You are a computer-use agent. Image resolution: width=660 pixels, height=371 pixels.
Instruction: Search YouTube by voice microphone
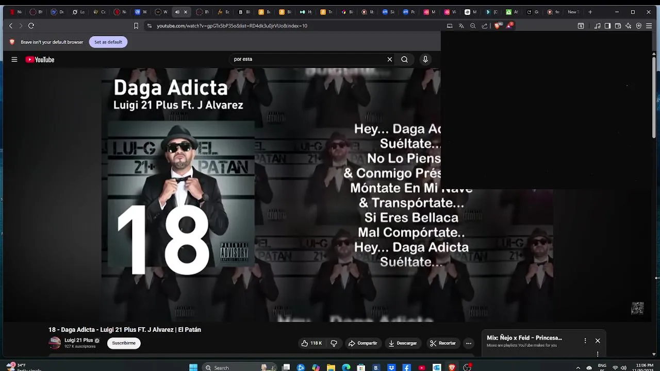click(425, 59)
